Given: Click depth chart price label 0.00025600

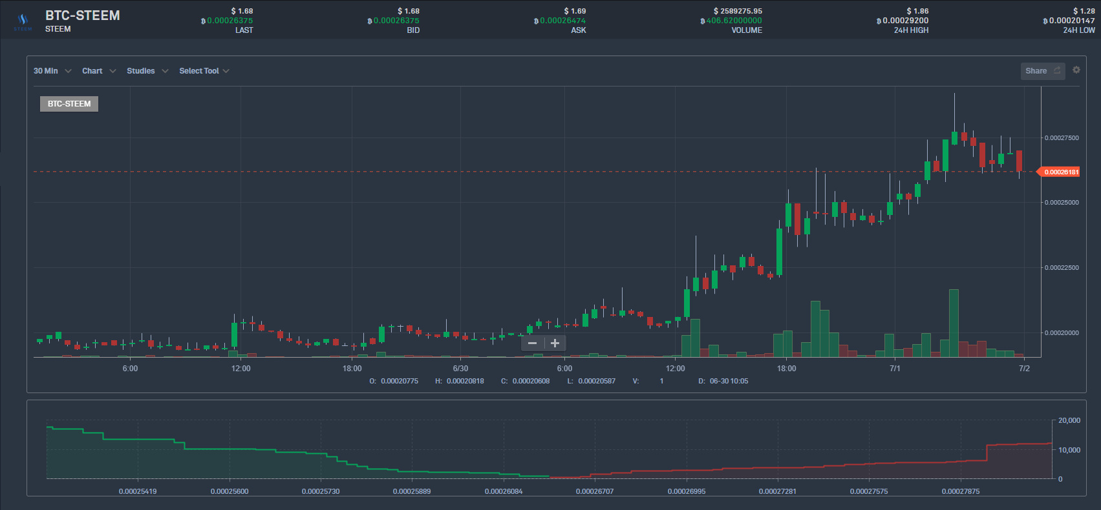Looking at the screenshot, I should (230, 491).
